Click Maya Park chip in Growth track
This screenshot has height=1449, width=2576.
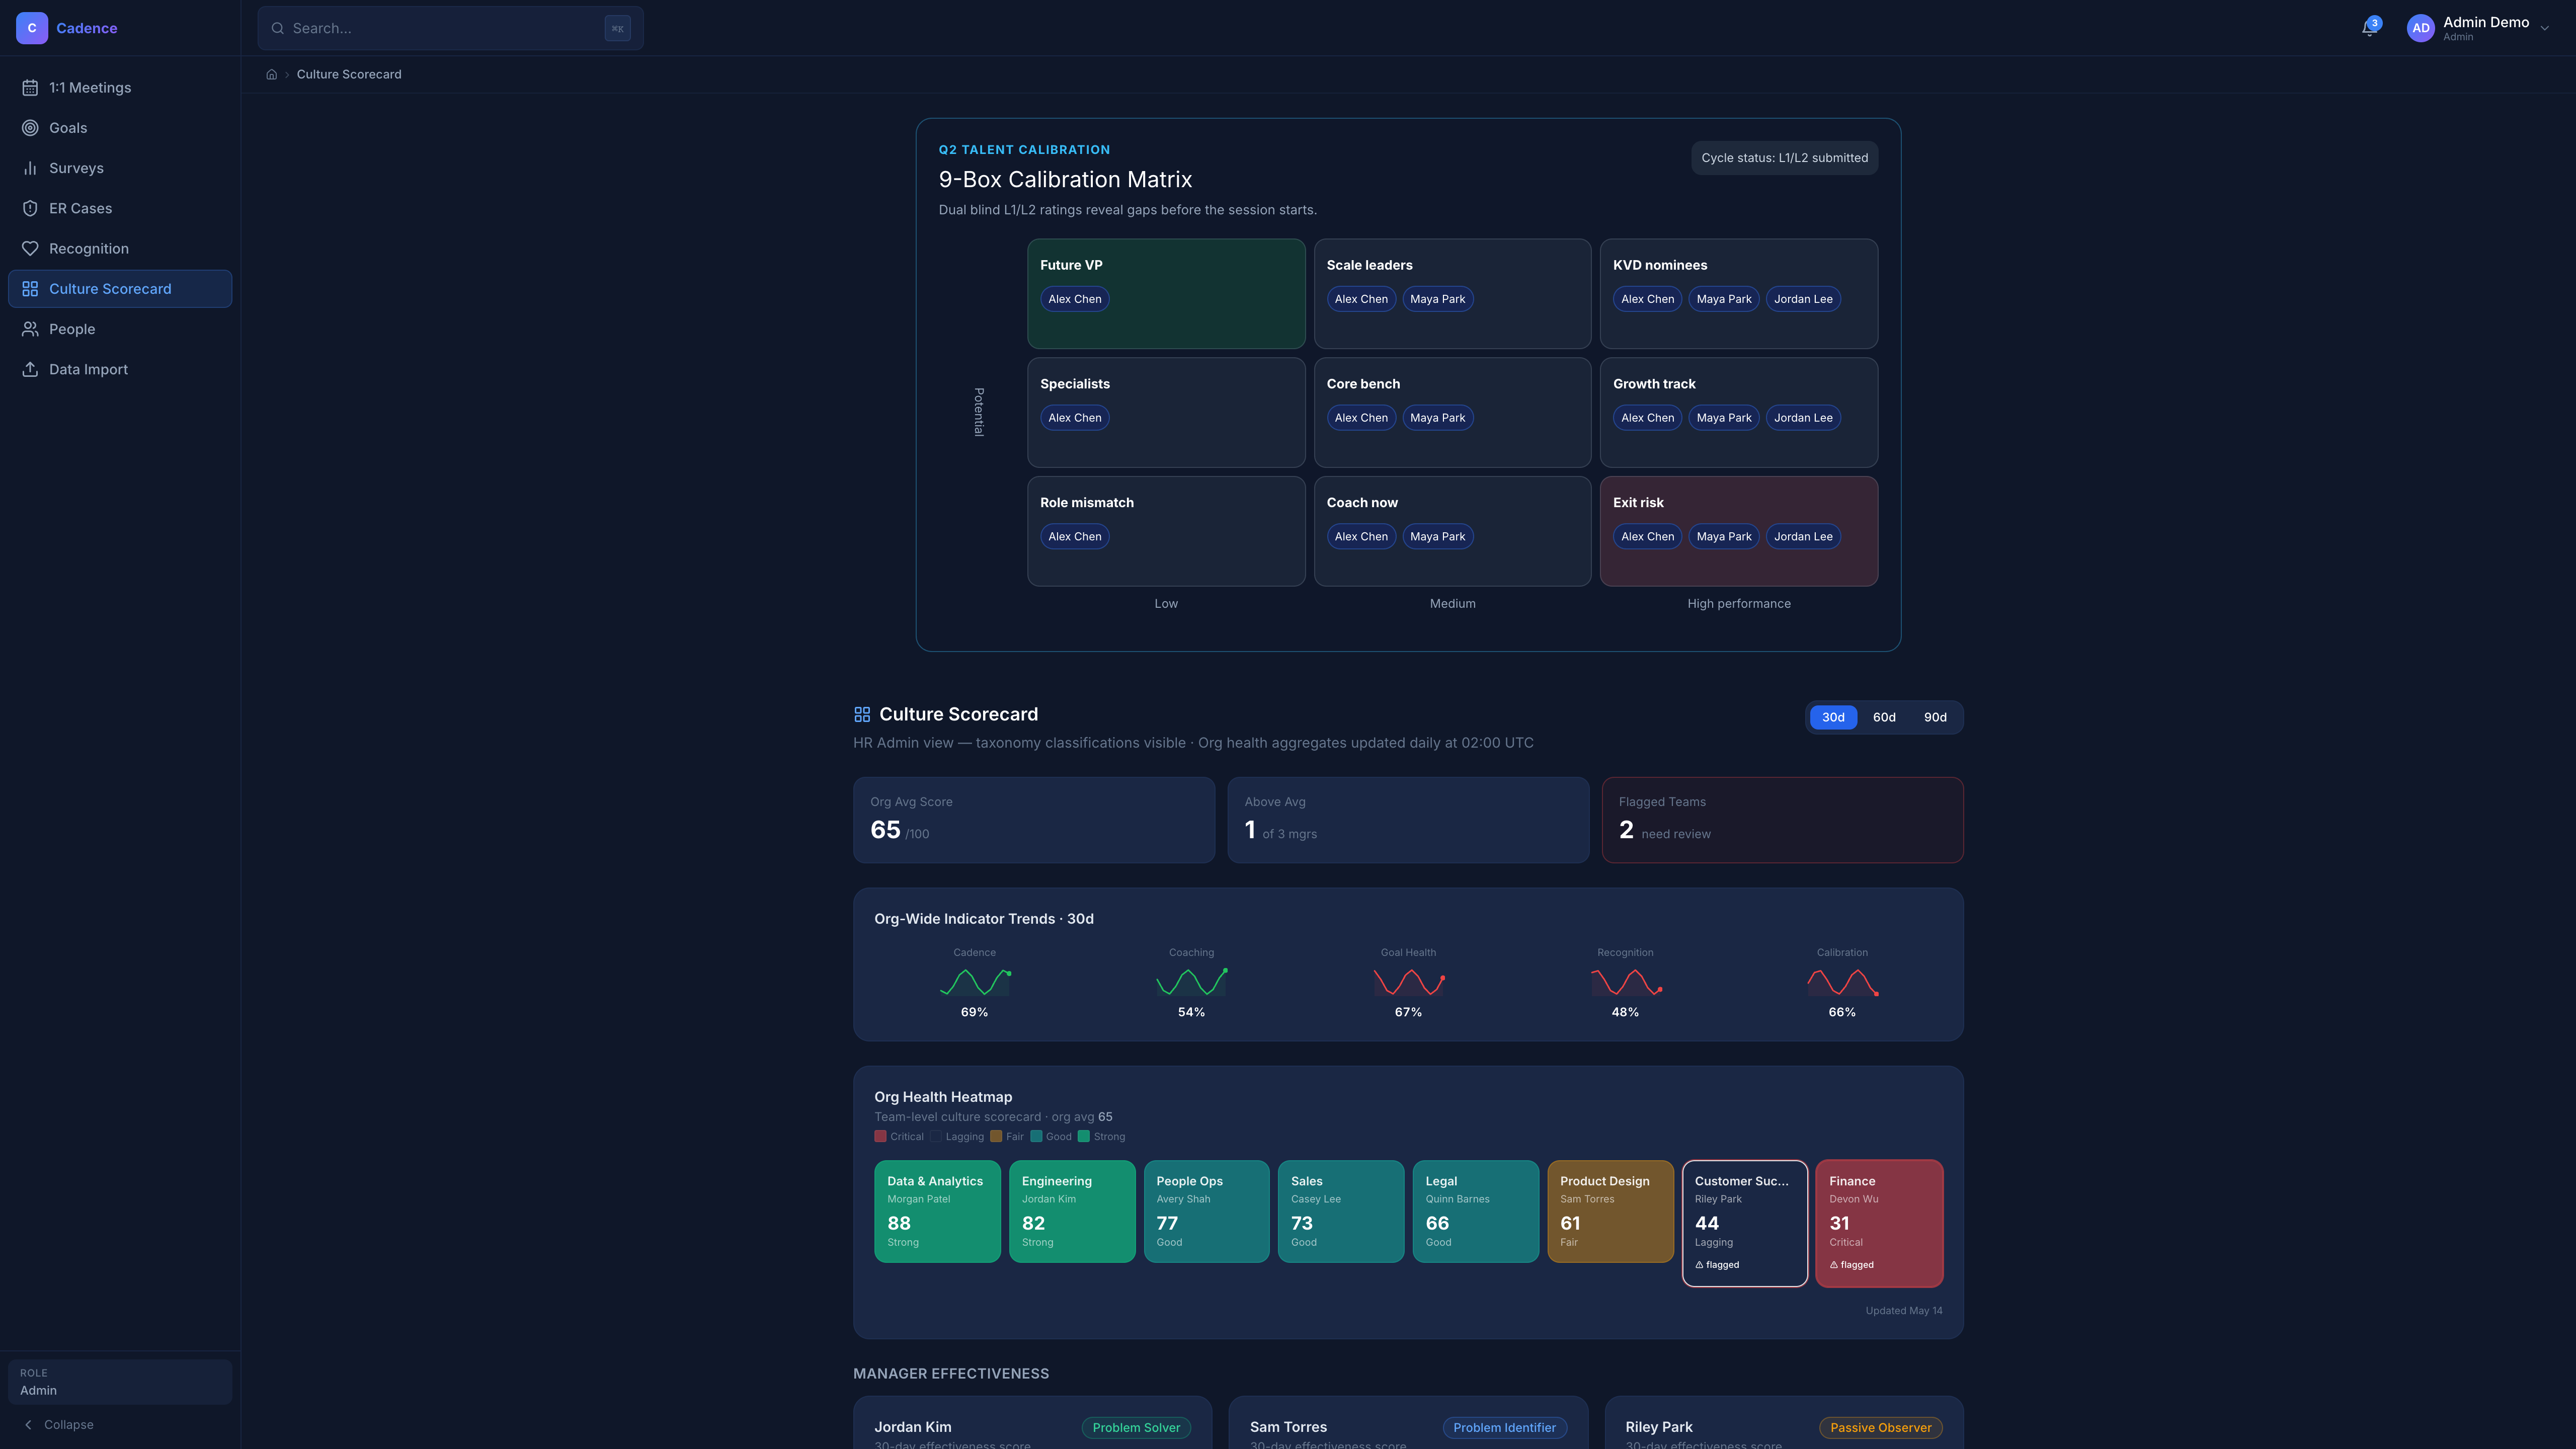click(1724, 418)
